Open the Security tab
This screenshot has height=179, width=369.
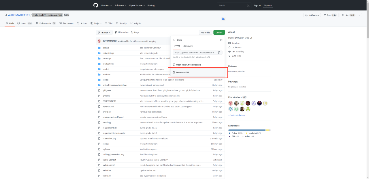click(121, 23)
